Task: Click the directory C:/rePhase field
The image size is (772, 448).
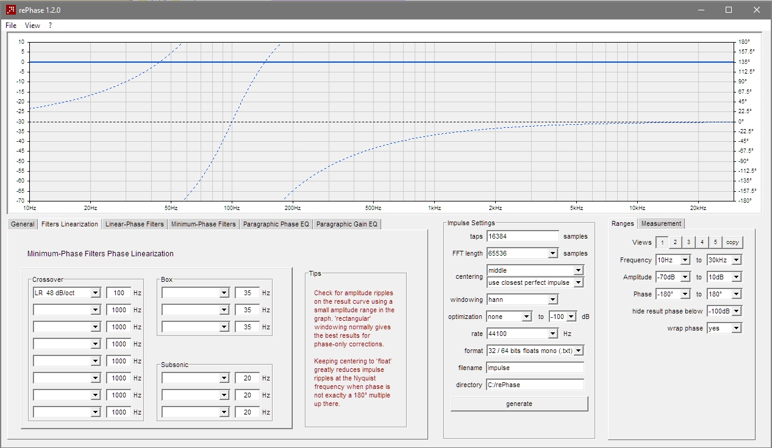Action: 535,385
